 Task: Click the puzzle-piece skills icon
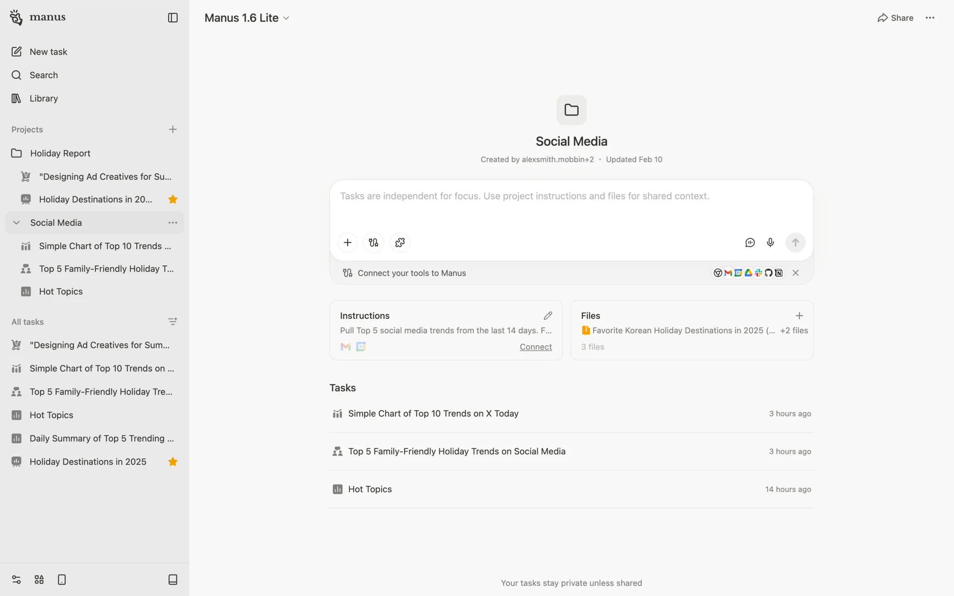pyautogui.click(x=400, y=242)
